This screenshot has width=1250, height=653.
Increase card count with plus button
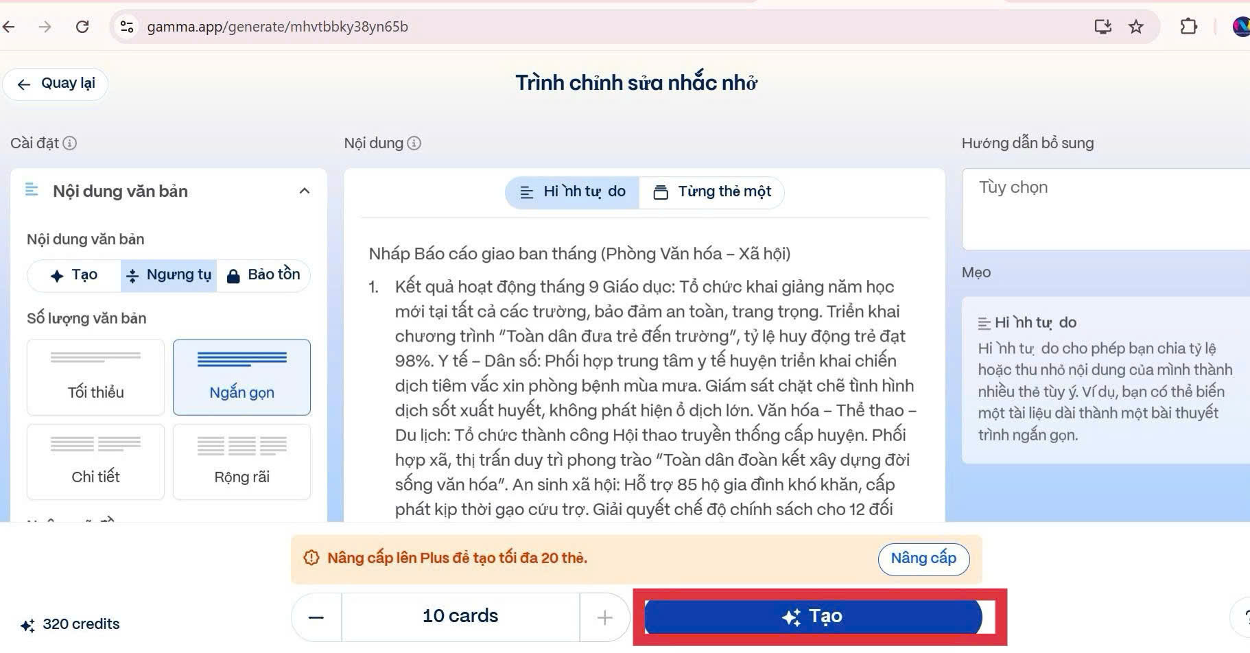coord(604,617)
